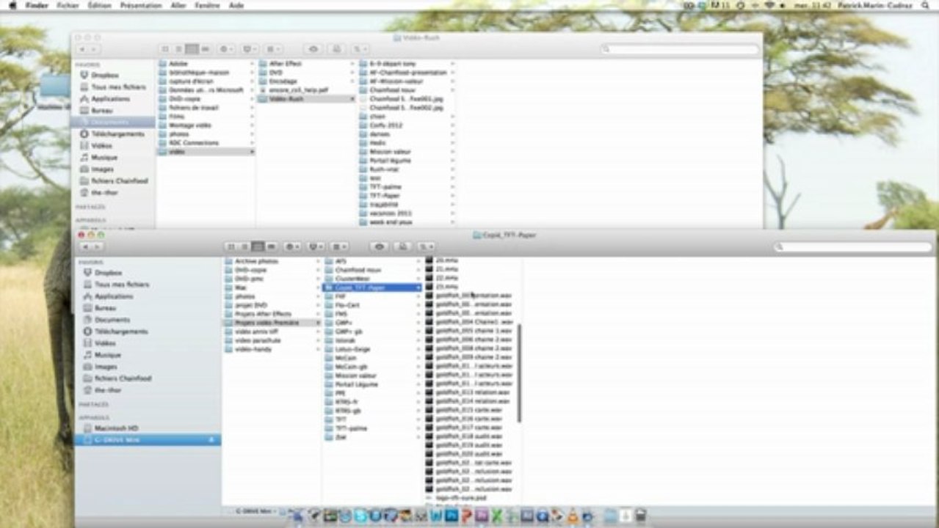The width and height of the screenshot is (939, 528).
Task: Switch Vidéo-Rush window to Cover Flow view
Action: pyautogui.click(x=206, y=49)
